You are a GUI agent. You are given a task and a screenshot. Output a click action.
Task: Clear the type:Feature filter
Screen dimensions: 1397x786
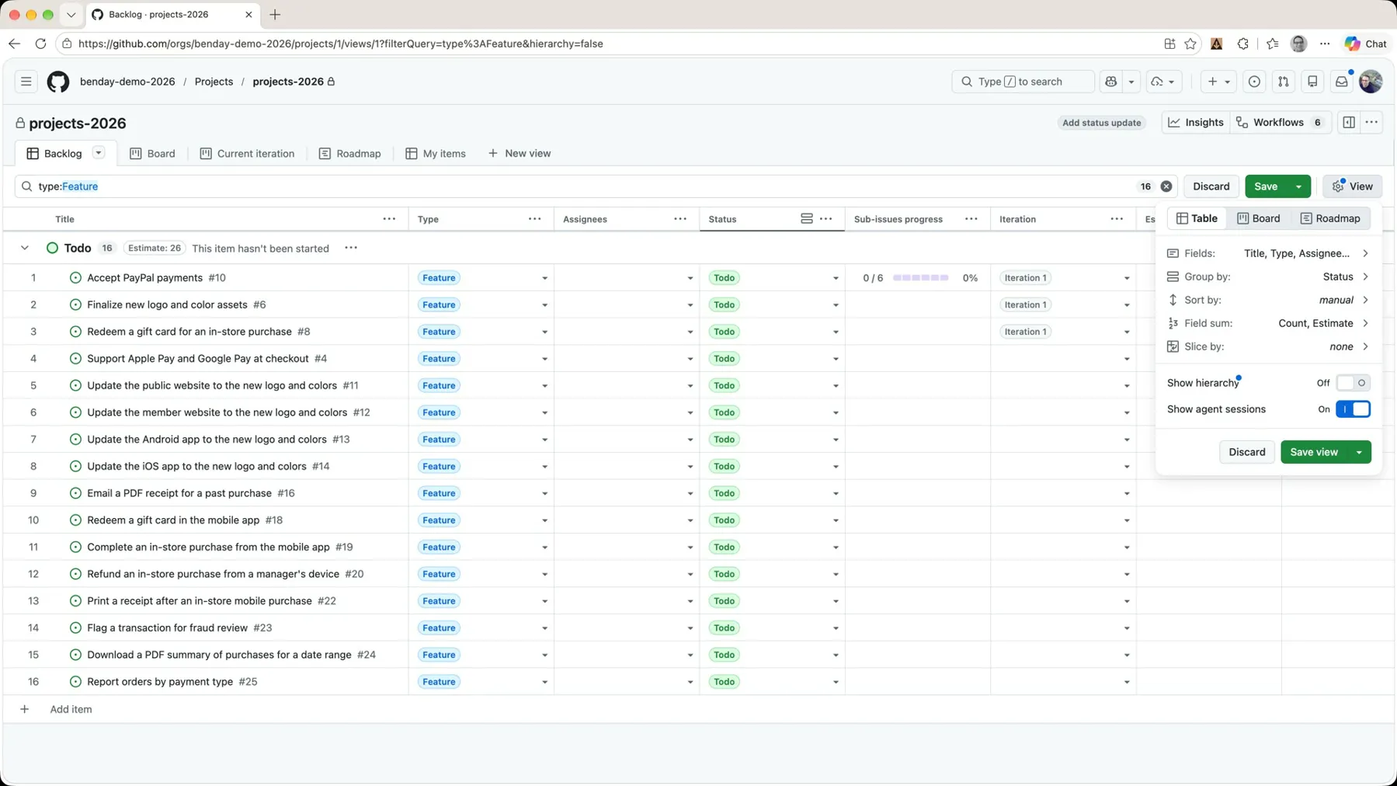point(1166,186)
